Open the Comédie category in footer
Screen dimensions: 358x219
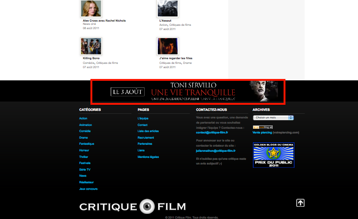coord(85,131)
